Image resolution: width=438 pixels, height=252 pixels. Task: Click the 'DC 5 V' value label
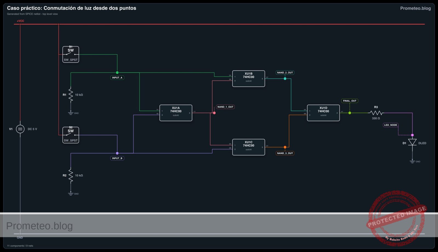32,129
